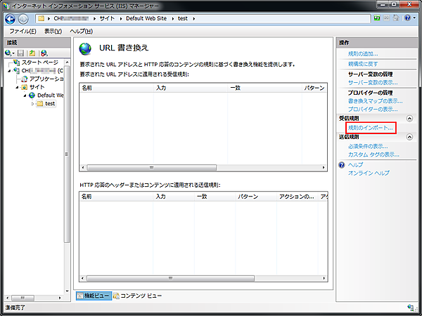Open the 表示(V) menu
Viewport: 422px width, 316px height.
(x=53, y=32)
